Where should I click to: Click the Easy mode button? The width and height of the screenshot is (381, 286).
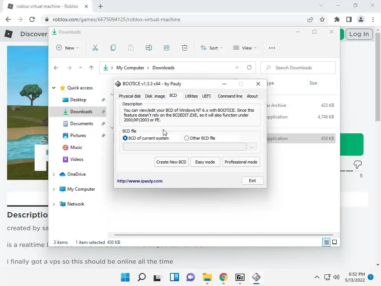pos(205,162)
